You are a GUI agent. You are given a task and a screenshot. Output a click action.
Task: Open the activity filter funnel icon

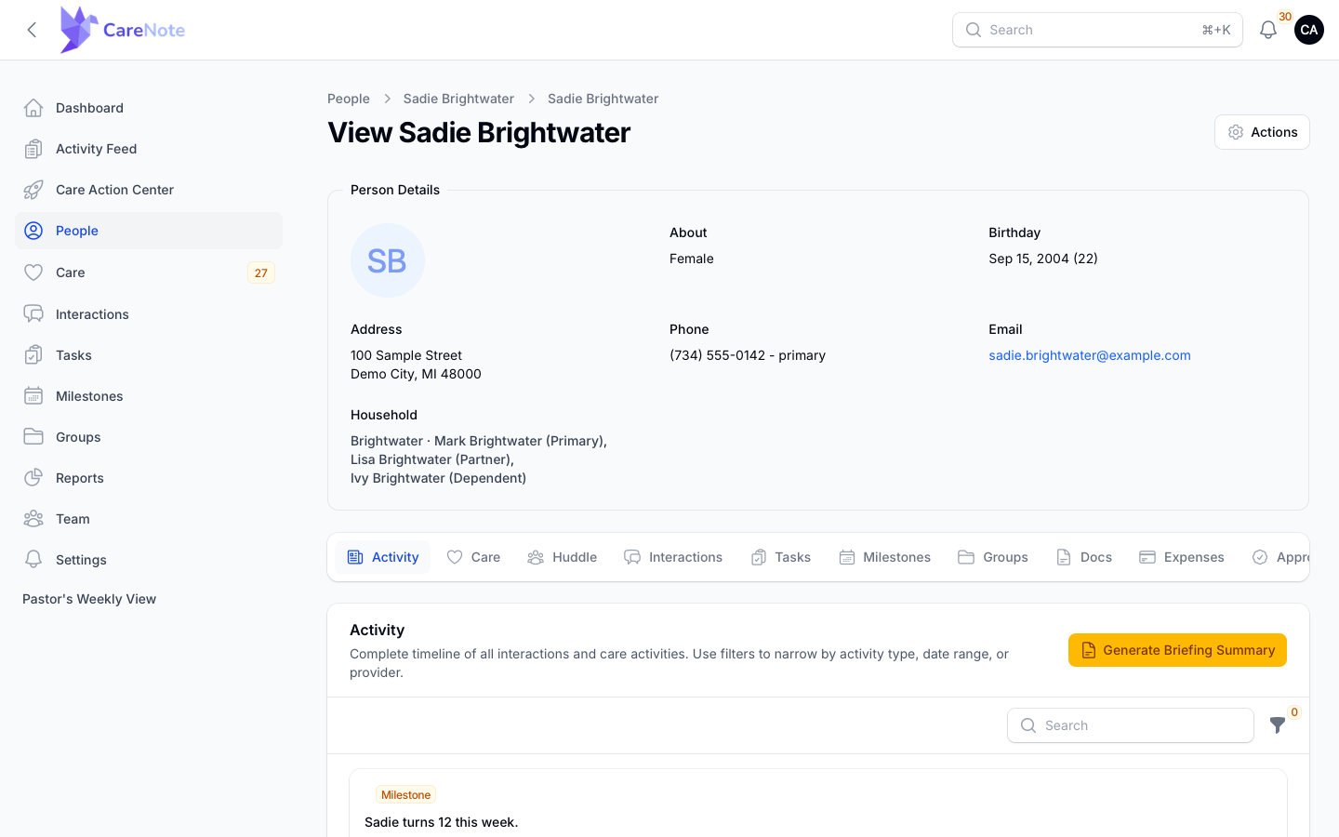(1278, 725)
